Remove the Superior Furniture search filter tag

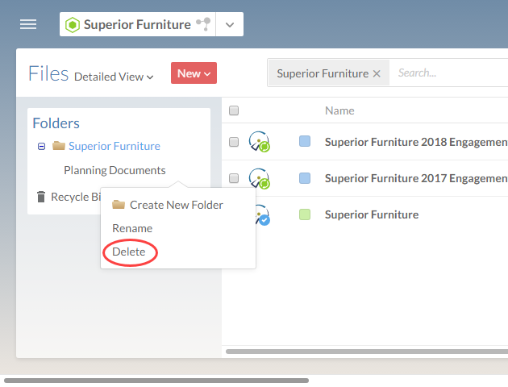point(376,73)
